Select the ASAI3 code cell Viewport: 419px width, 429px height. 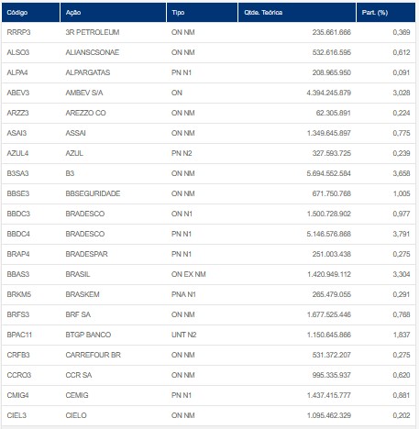tap(17, 133)
